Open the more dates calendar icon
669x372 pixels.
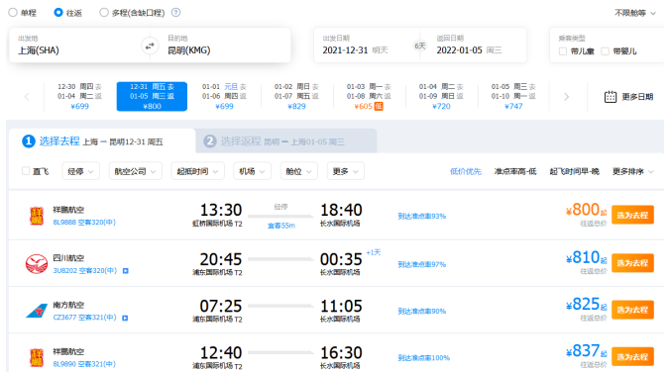pyautogui.click(x=611, y=97)
